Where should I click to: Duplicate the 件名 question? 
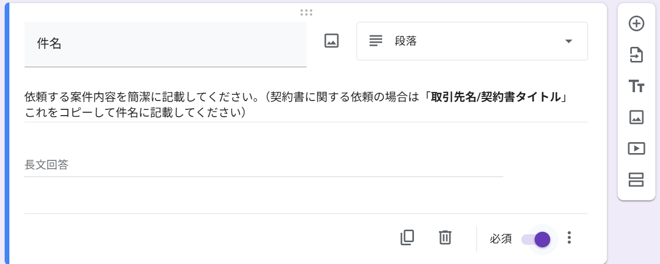(x=407, y=237)
